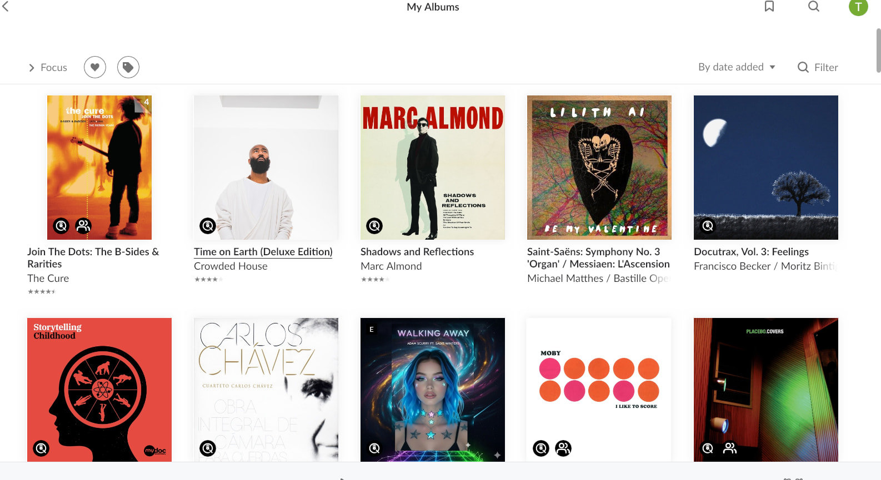Open the By date added sort dropdown
Screen dimensions: 881x480
click(737, 67)
